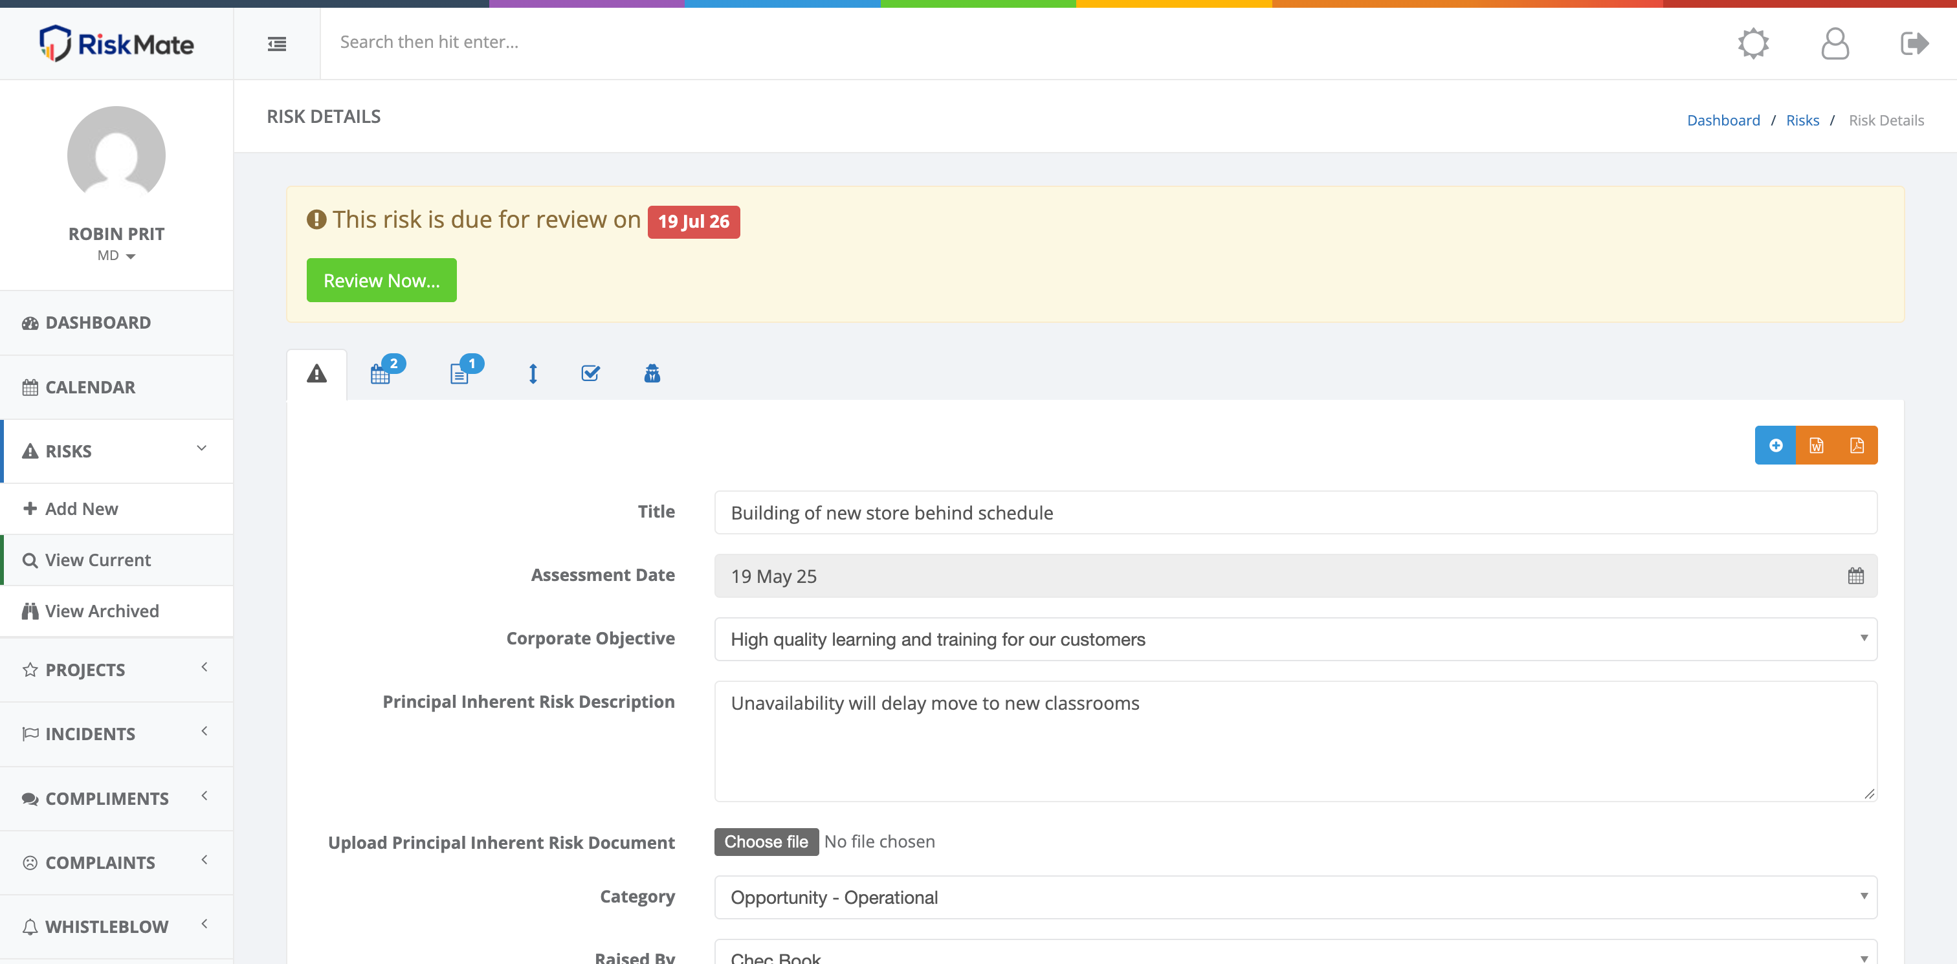Open the Corporate Objective dropdown

[x=1296, y=639]
